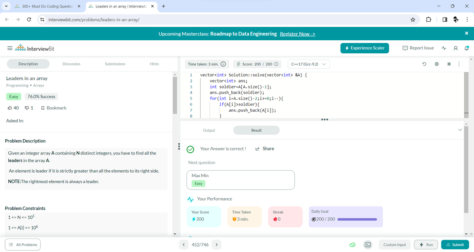
Task: Open the InterviewBit hamburger menu
Action: click(9, 49)
